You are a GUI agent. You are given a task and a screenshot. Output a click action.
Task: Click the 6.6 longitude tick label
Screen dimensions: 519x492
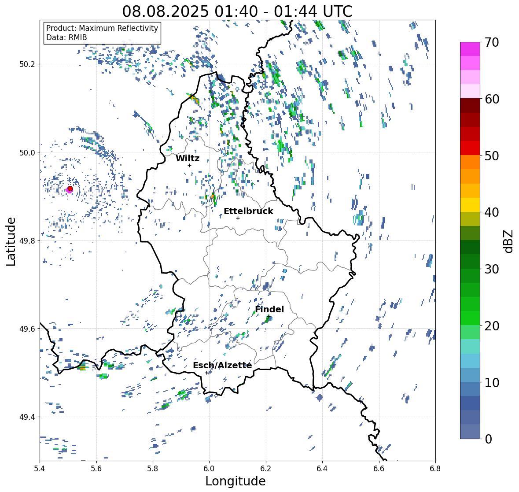coord(379,468)
